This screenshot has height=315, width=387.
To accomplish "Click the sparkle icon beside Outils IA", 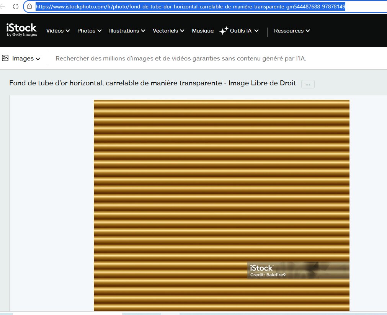I will (x=224, y=31).
